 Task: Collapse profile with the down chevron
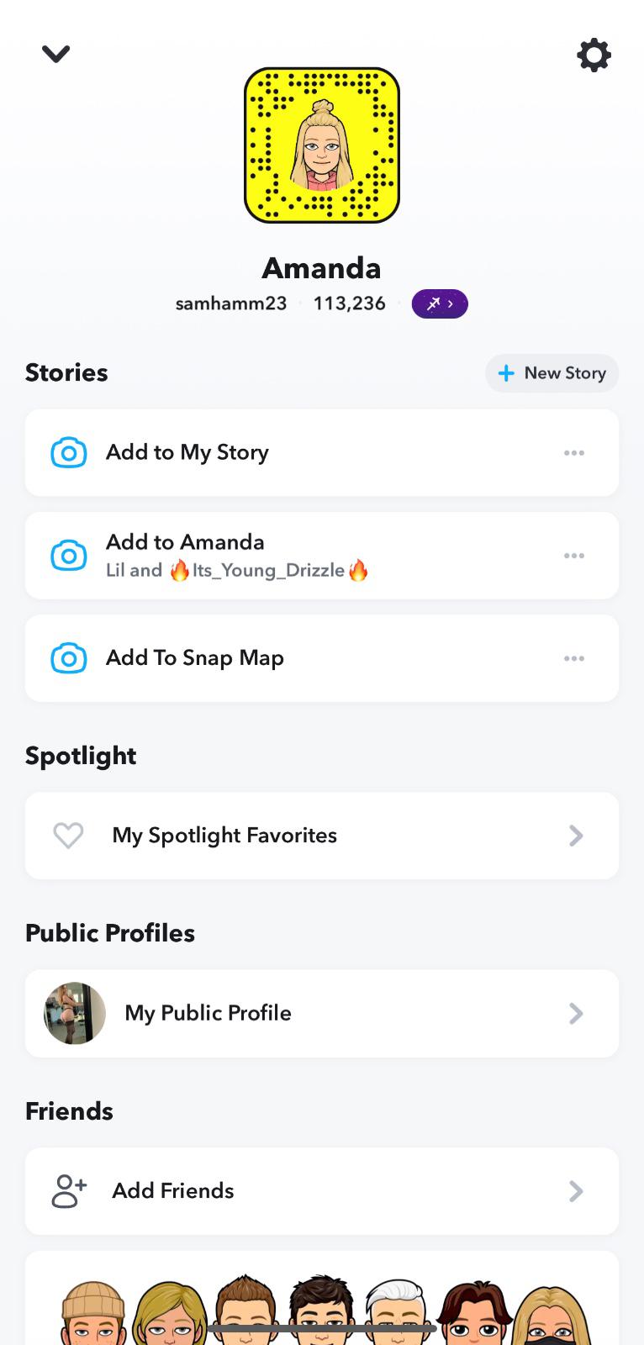[56, 55]
